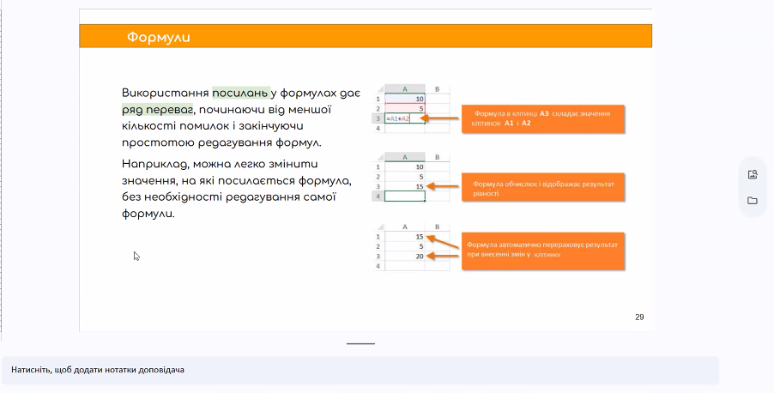The image size is (774, 393).
Task: Select the slide title "Формули"
Action: coord(158,37)
